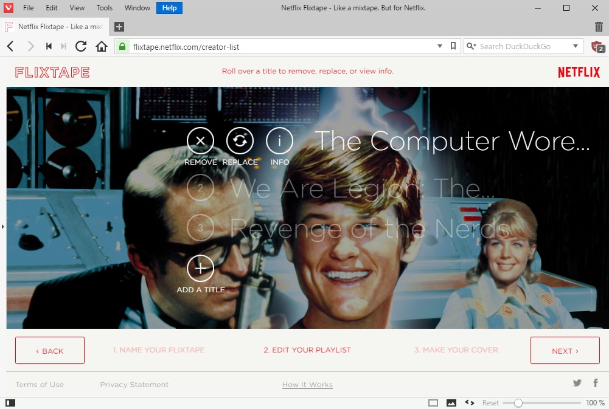
Task: Open the How It Works link
Action: [x=307, y=385]
